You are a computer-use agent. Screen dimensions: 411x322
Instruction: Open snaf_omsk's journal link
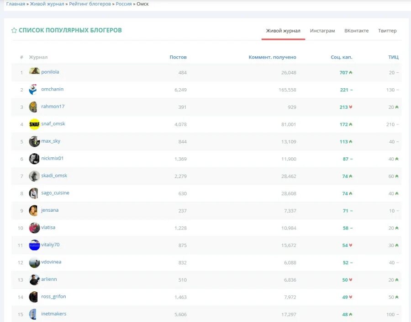coord(53,123)
